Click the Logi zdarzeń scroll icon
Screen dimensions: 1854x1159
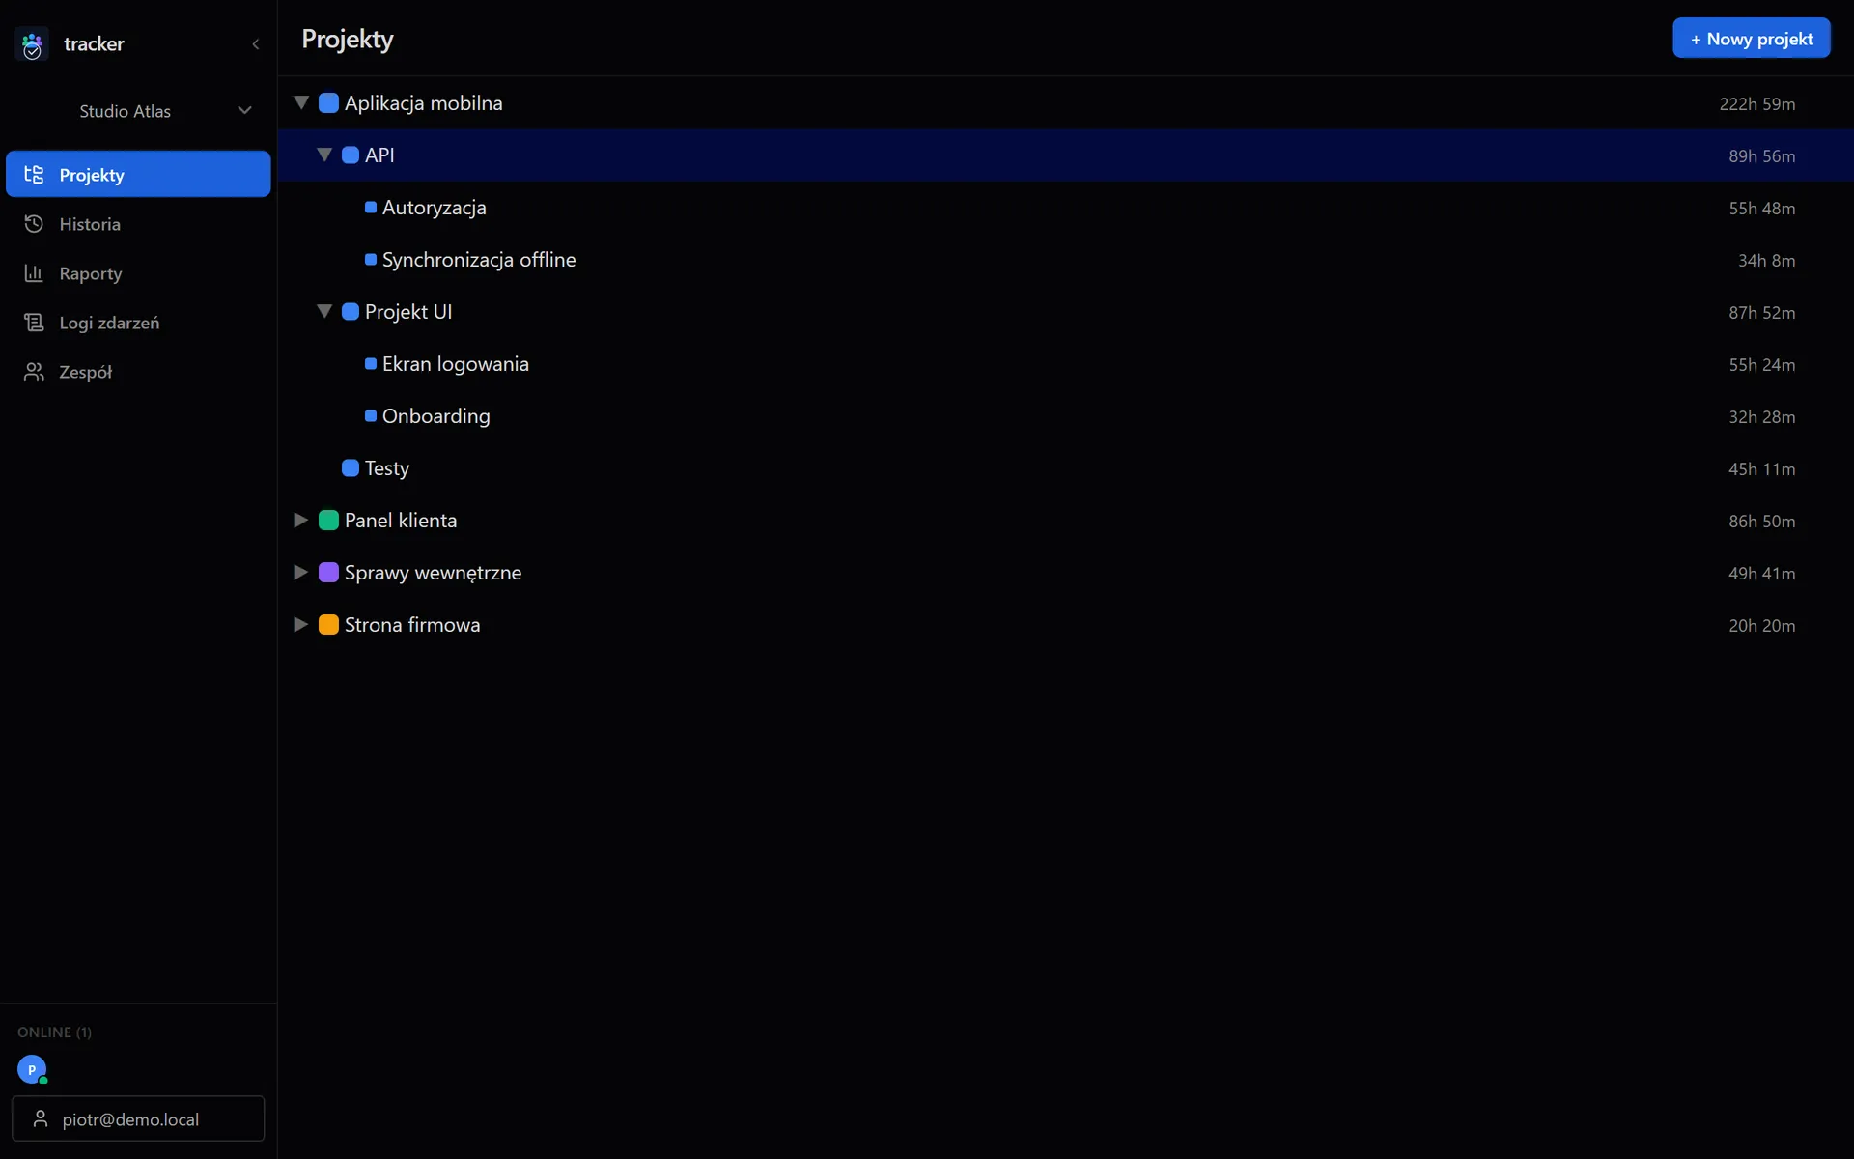(34, 323)
